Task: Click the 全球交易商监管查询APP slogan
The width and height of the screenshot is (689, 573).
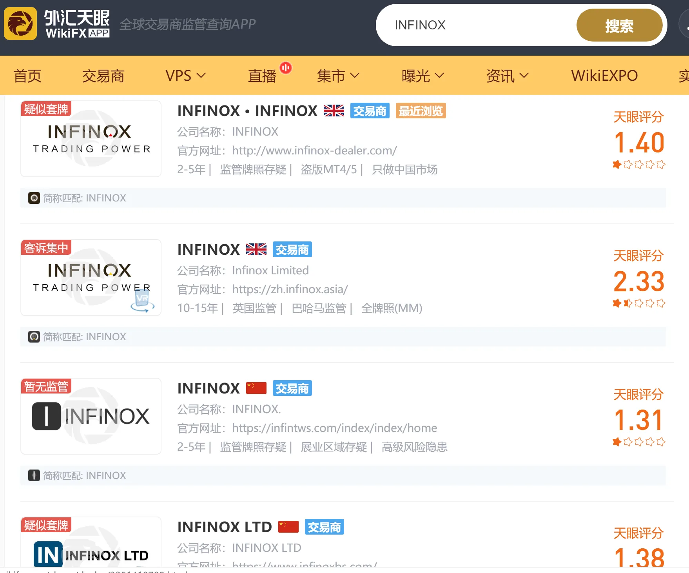Action: pyautogui.click(x=187, y=24)
